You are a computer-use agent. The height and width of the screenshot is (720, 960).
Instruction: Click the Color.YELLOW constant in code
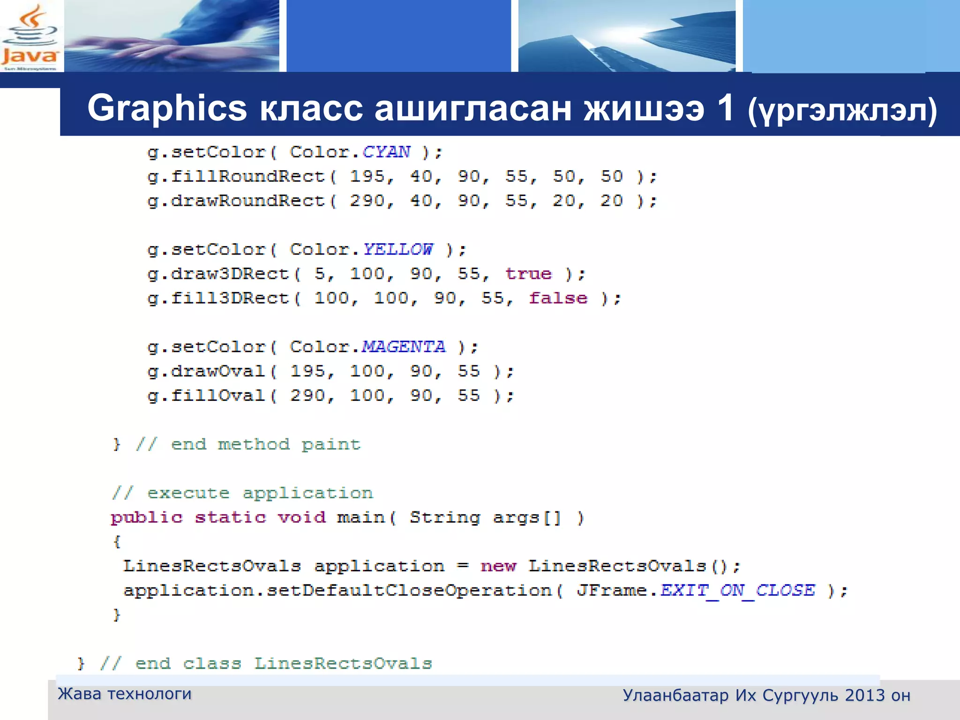click(x=398, y=249)
